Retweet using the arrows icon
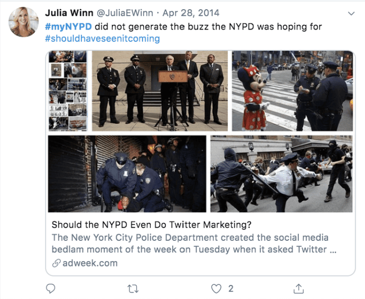The image size is (365, 299). coord(133,289)
